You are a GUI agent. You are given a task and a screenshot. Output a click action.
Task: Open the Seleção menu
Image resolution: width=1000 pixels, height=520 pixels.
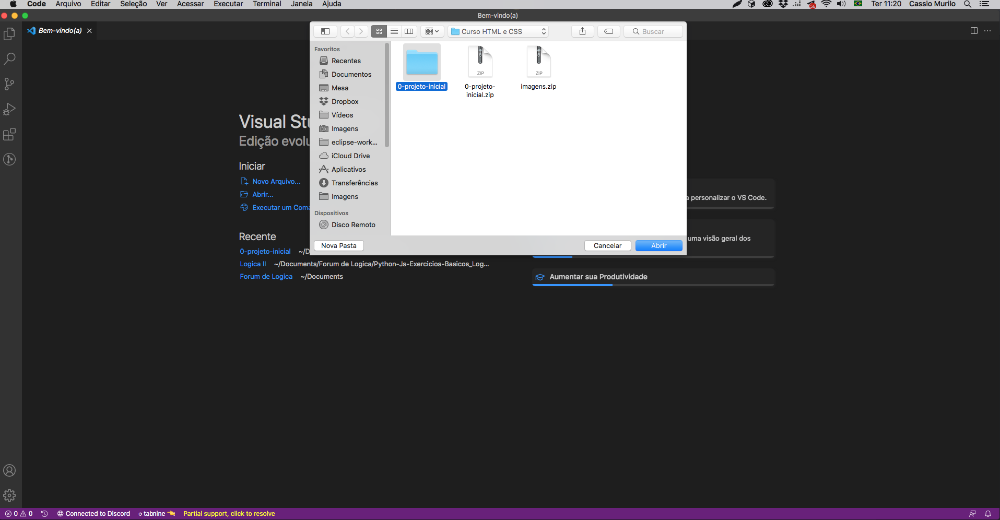(133, 4)
